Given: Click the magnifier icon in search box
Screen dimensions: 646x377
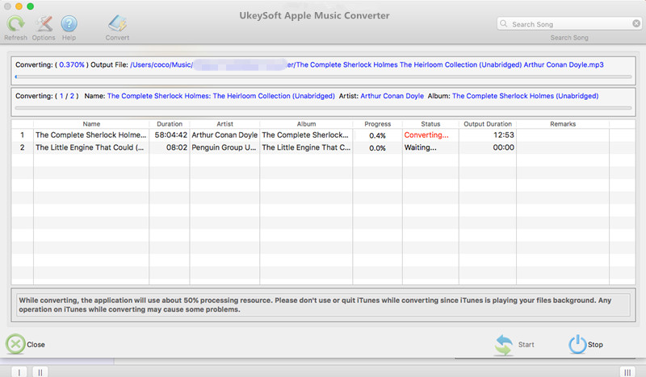Looking at the screenshot, I should point(503,24).
